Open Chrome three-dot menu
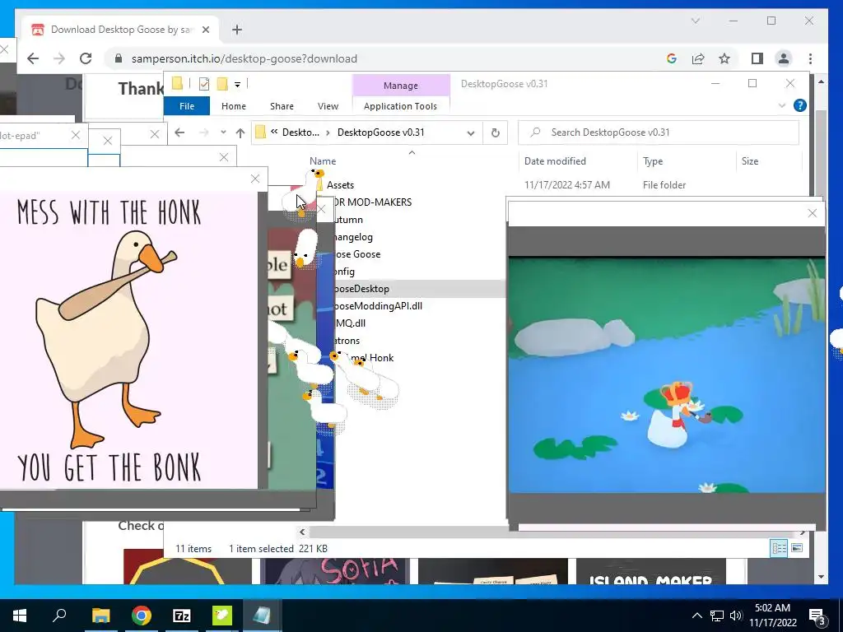 (810, 58)
